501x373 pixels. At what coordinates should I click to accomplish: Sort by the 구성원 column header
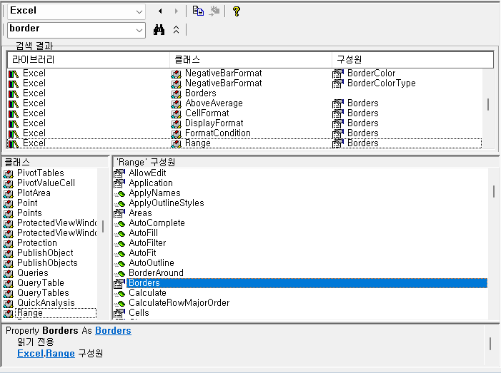coord(413,60)
